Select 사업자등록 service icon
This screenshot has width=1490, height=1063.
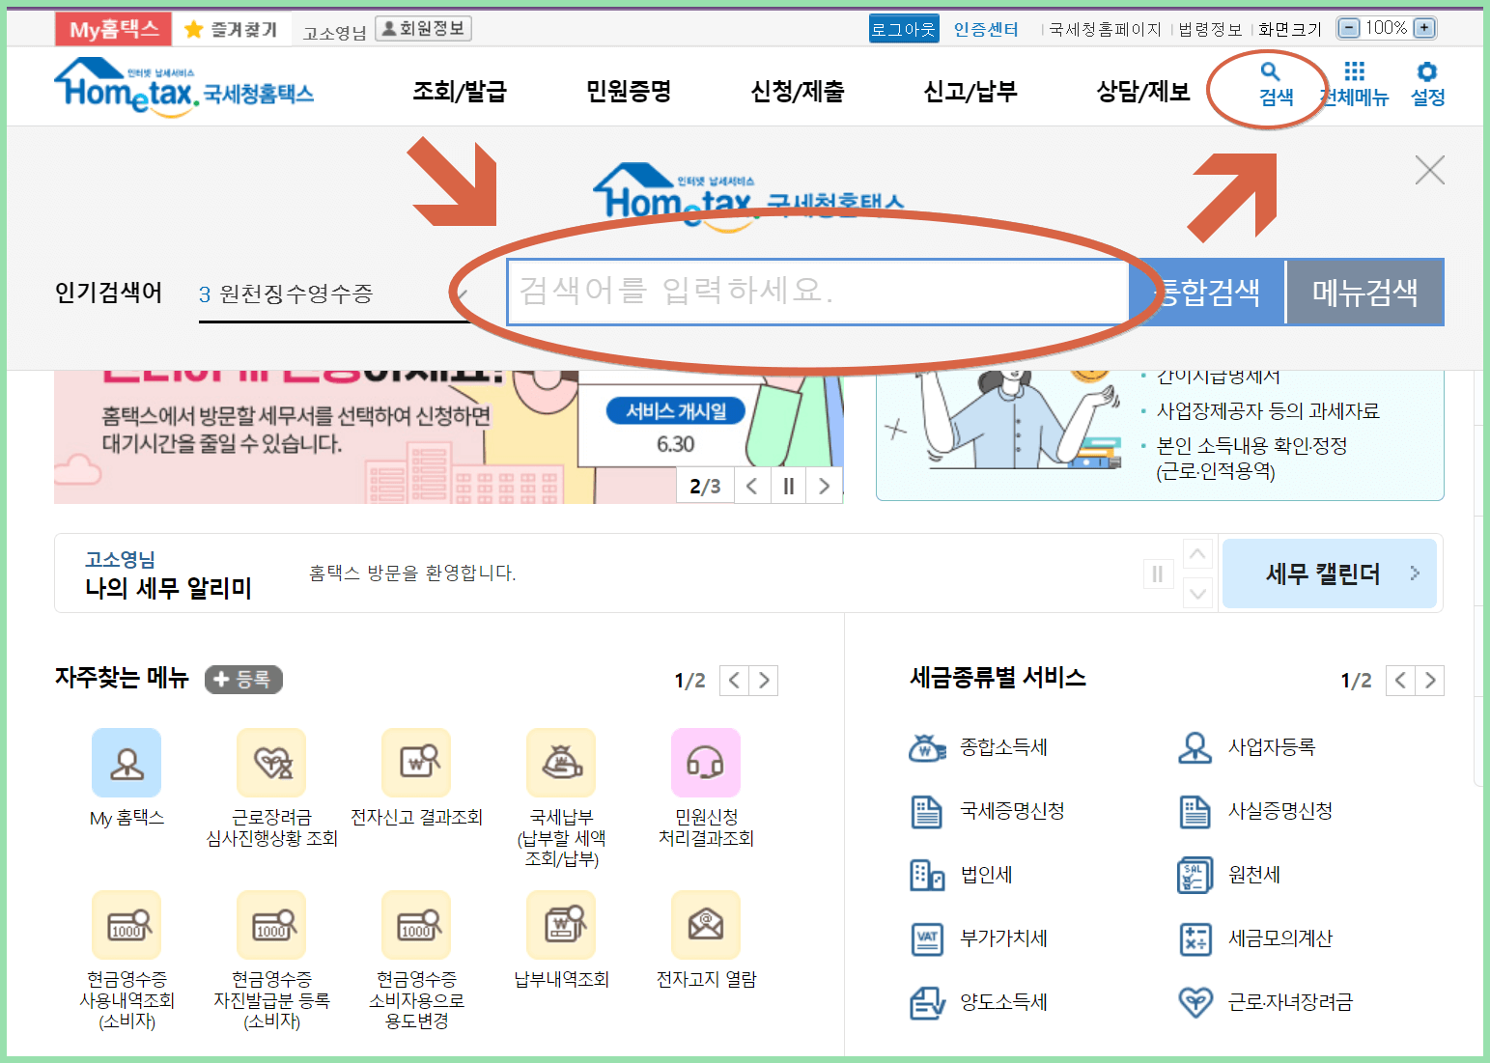[1195, 747]
